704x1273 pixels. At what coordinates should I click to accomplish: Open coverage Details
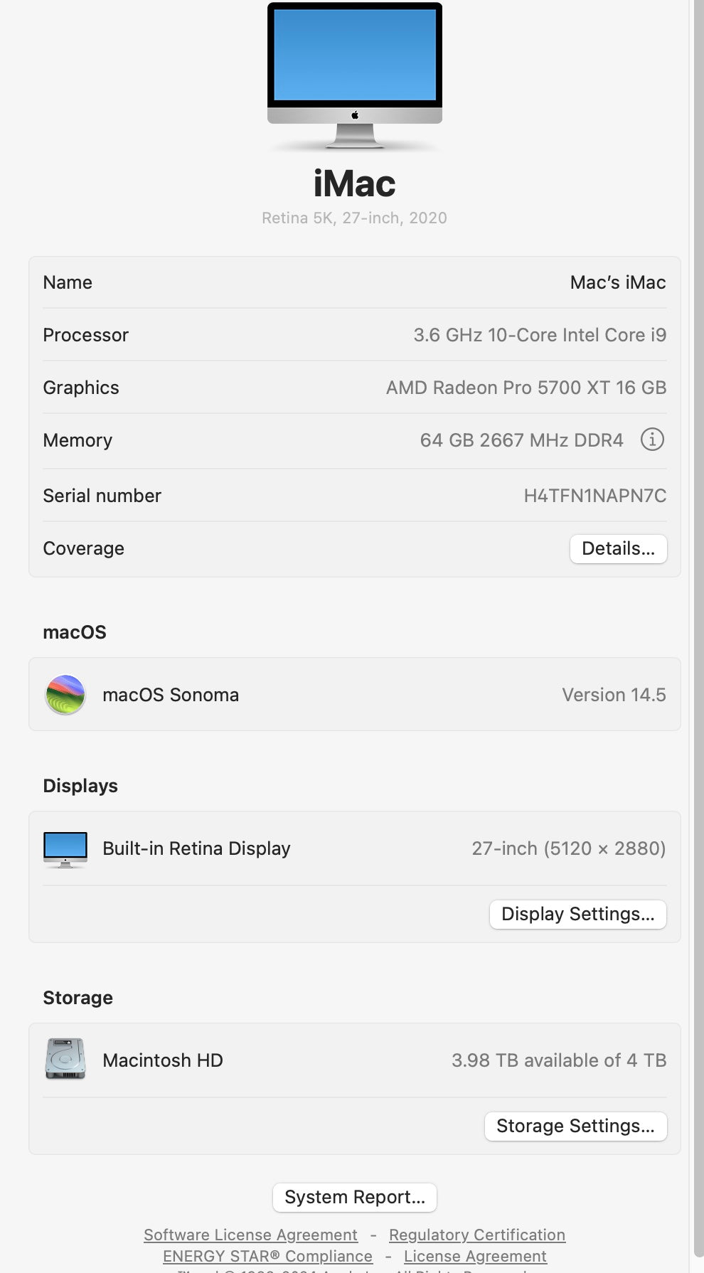(x=618, y=548)
